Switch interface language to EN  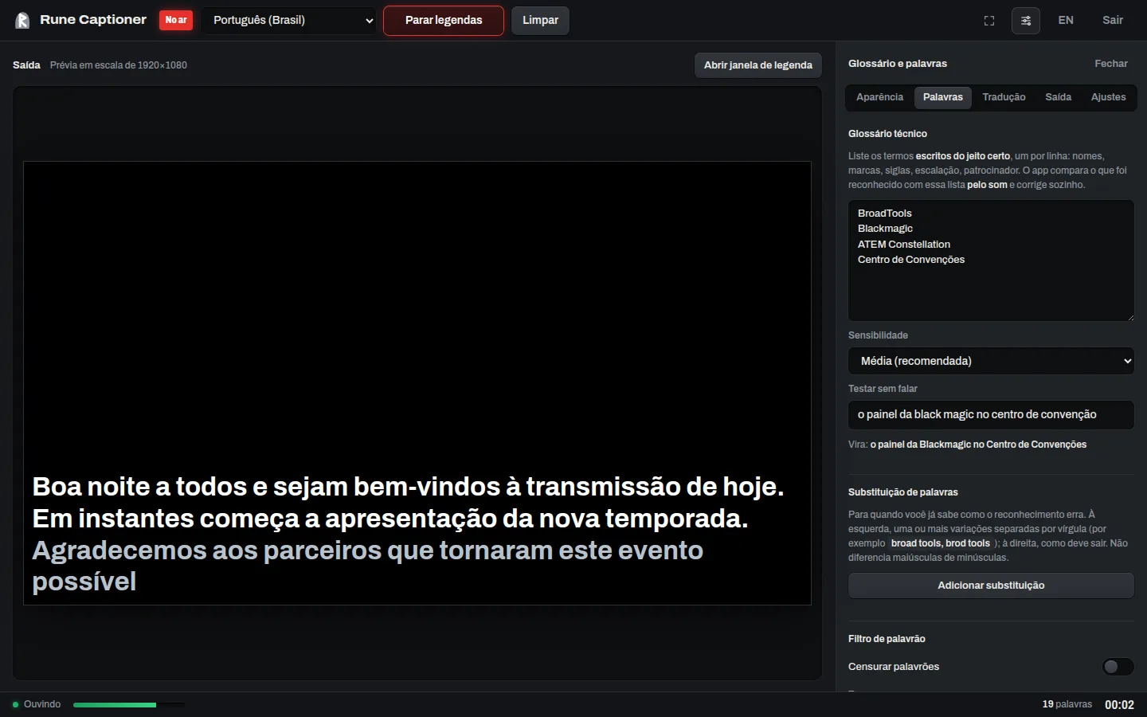point(1066,21)
